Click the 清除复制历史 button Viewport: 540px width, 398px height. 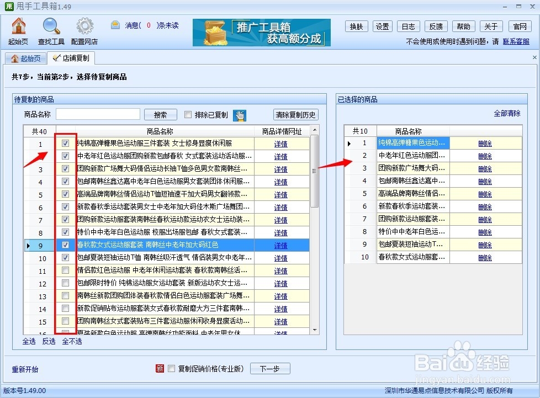(295, 115)
